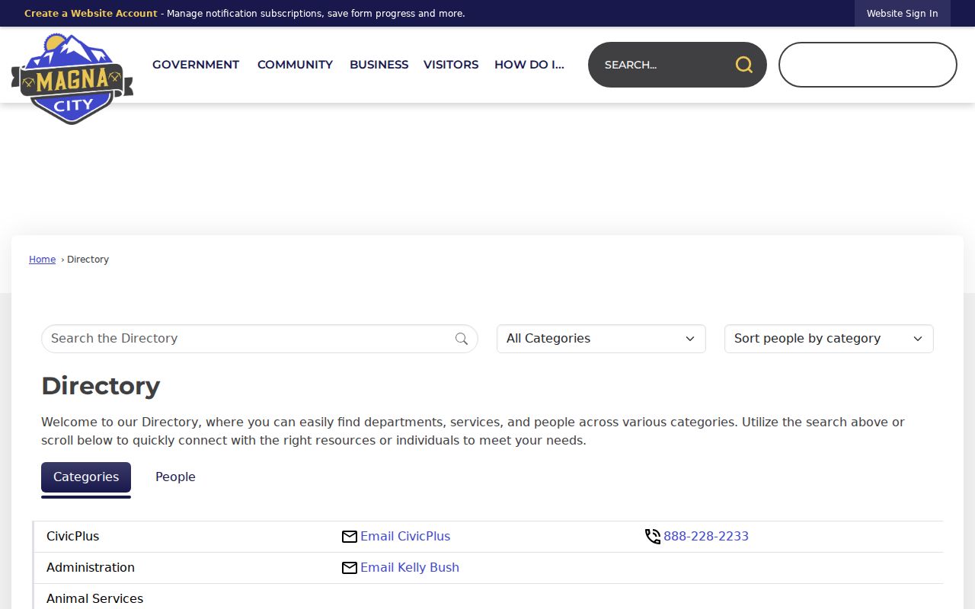The height and width of the screenshot is (609, 975).
Task: Click the phone icon beside 888-228-2233
Action: 653,537
